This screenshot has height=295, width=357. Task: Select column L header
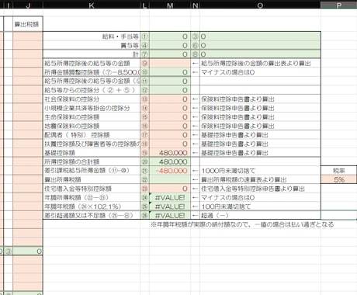[144, 5]
